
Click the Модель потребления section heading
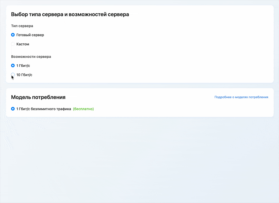pyautogui.click(x=38, y=97)
